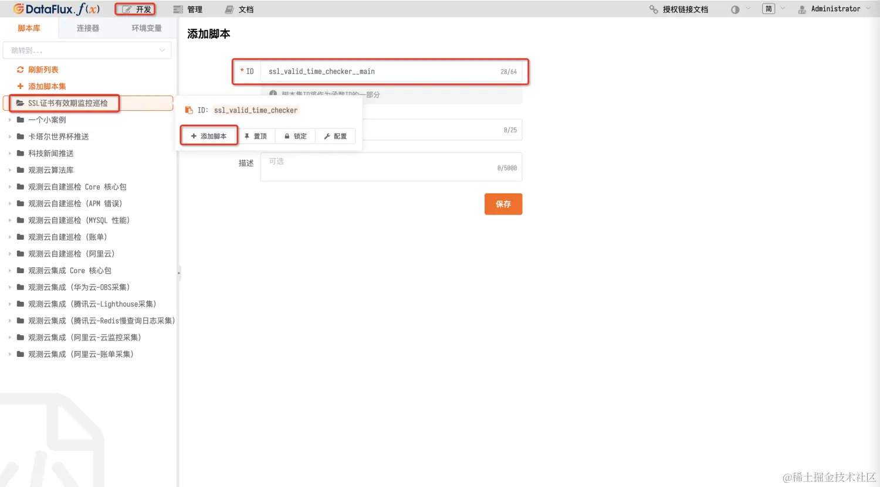Click 刷新列表 refresh list
This screenshot has width=880, height=487.
[38, 70]
